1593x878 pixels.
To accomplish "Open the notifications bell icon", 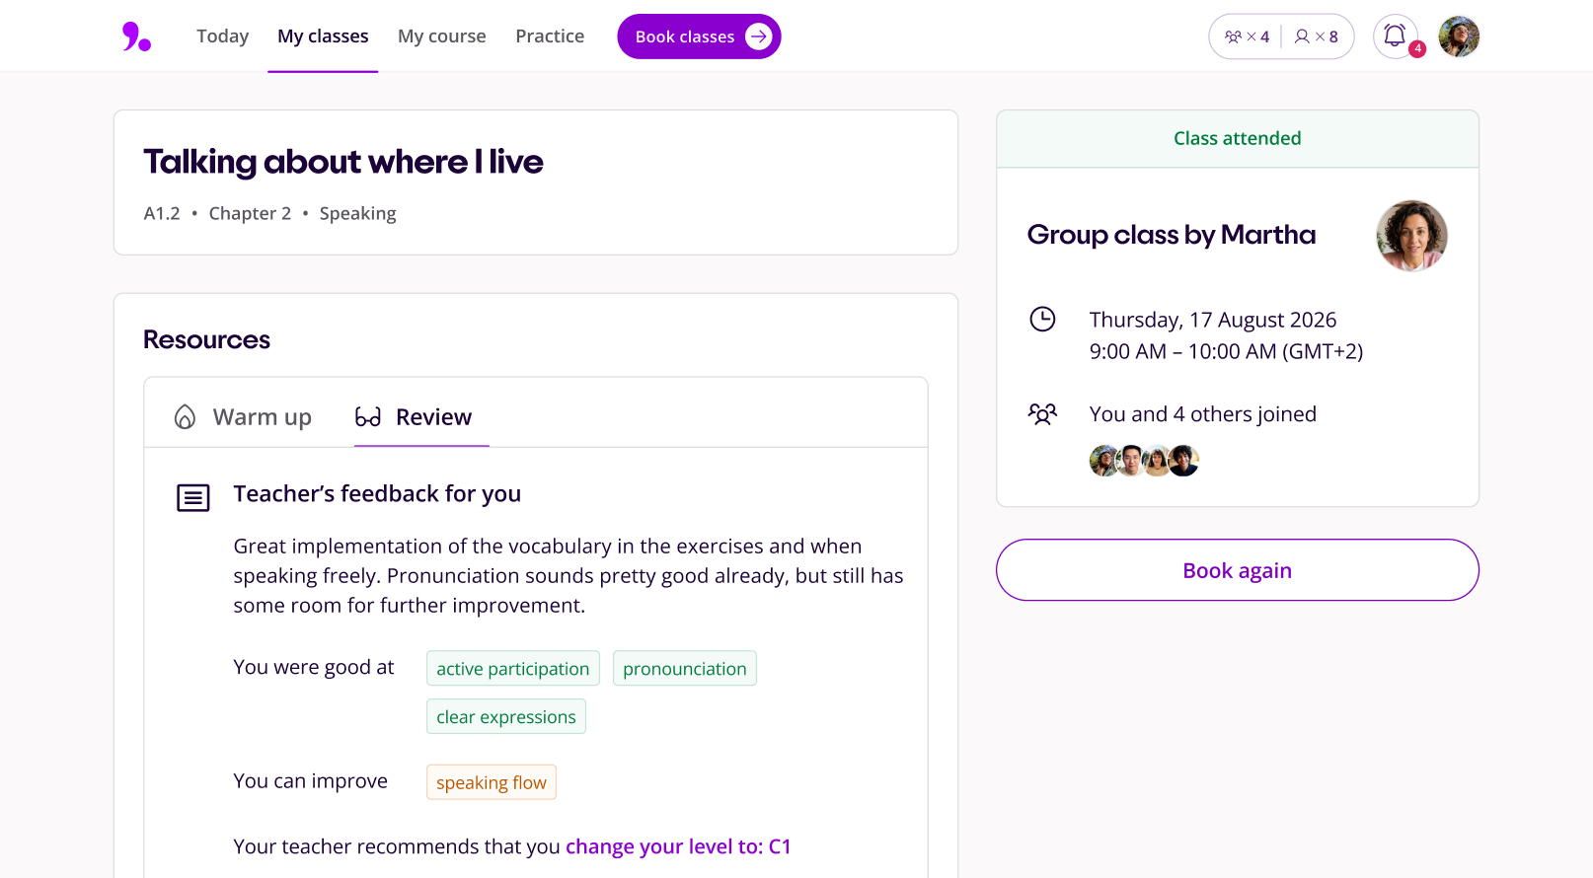I will [1395, 37].
